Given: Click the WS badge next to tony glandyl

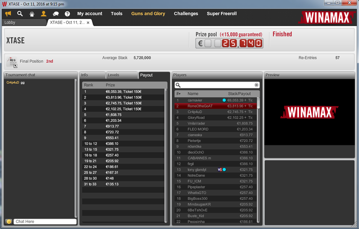Looking at the screenshot, I should coord(220,170).
